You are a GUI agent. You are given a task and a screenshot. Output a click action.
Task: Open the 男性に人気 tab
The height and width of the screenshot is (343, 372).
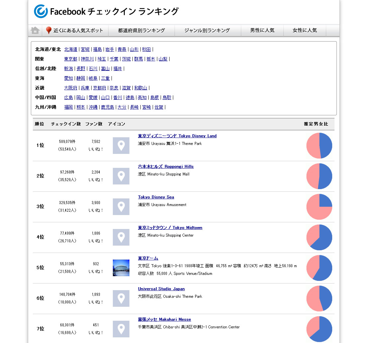[x=262, y=30]
